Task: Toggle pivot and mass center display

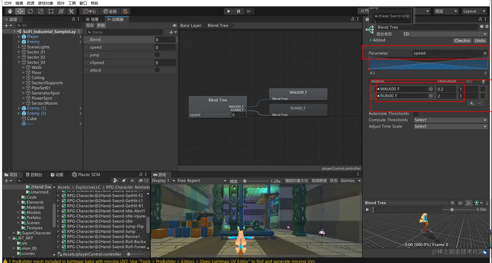Action: click(469, 203)
